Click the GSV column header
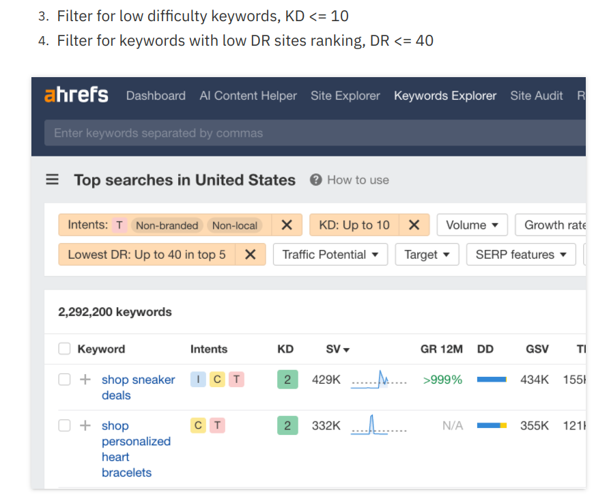 point(537,349)
